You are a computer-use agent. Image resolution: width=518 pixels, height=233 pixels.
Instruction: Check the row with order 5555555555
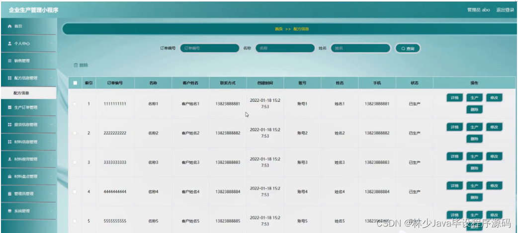tap(75, 221)
